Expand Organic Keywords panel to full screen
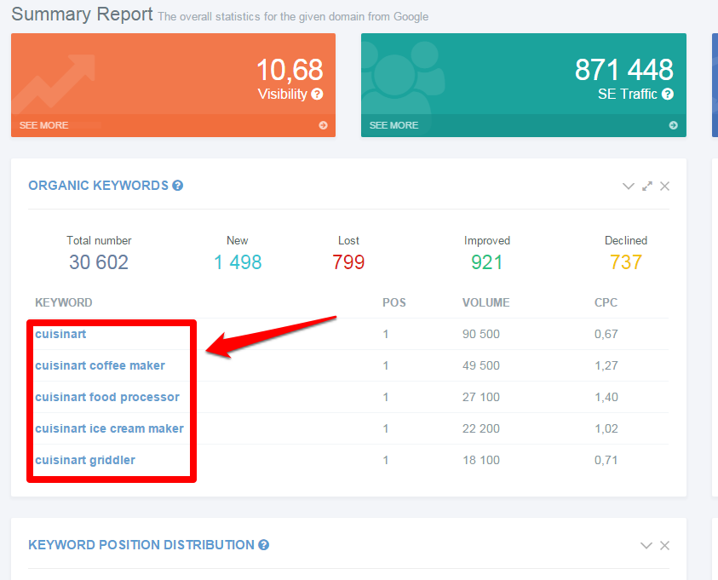718x580 pixels. click(646, 186)
